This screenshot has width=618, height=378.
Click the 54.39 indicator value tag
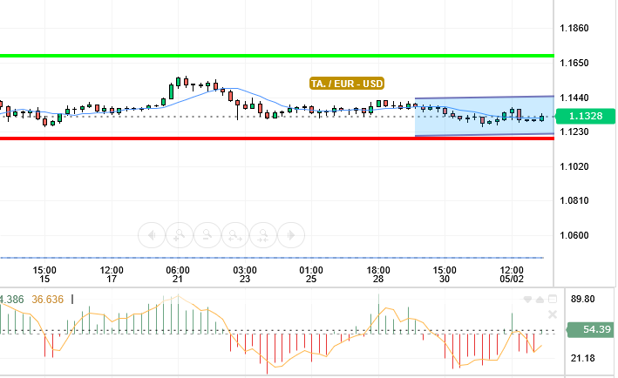point(591,329)
